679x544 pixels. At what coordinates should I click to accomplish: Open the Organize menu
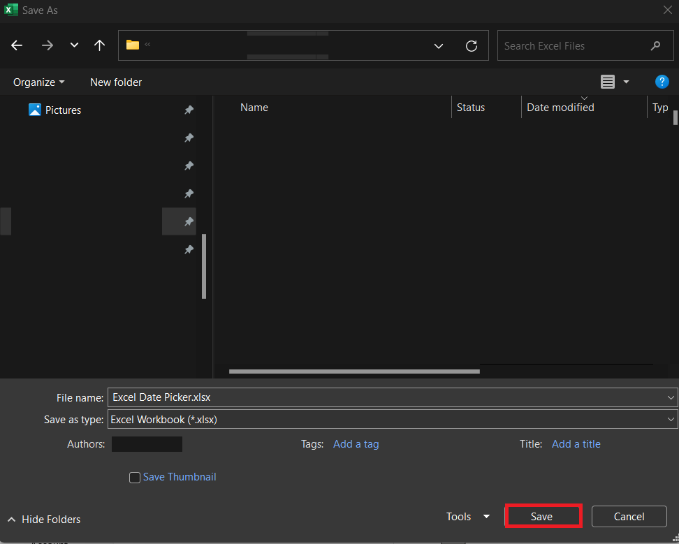38,82
